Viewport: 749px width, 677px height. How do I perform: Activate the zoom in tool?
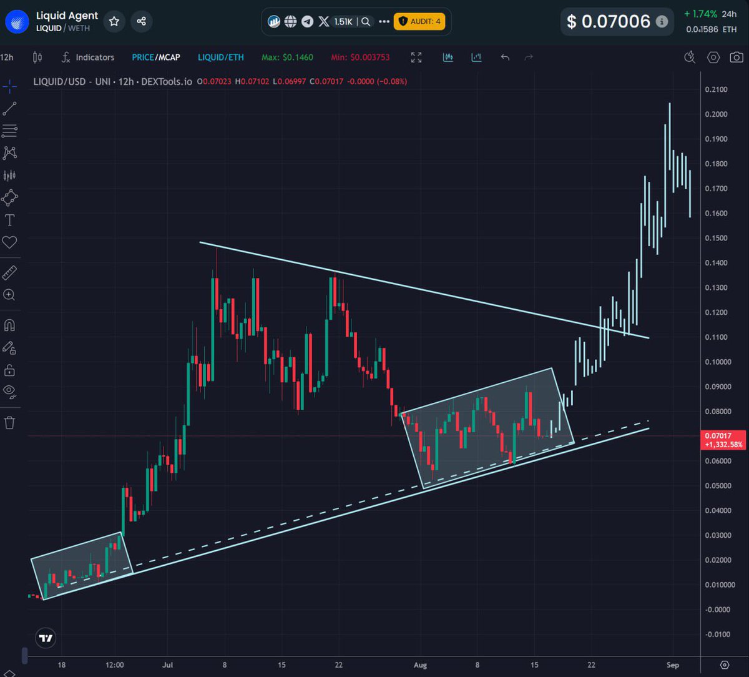point(9,295)
